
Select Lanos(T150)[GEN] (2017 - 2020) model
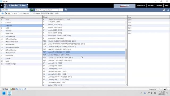coord(84,55)
